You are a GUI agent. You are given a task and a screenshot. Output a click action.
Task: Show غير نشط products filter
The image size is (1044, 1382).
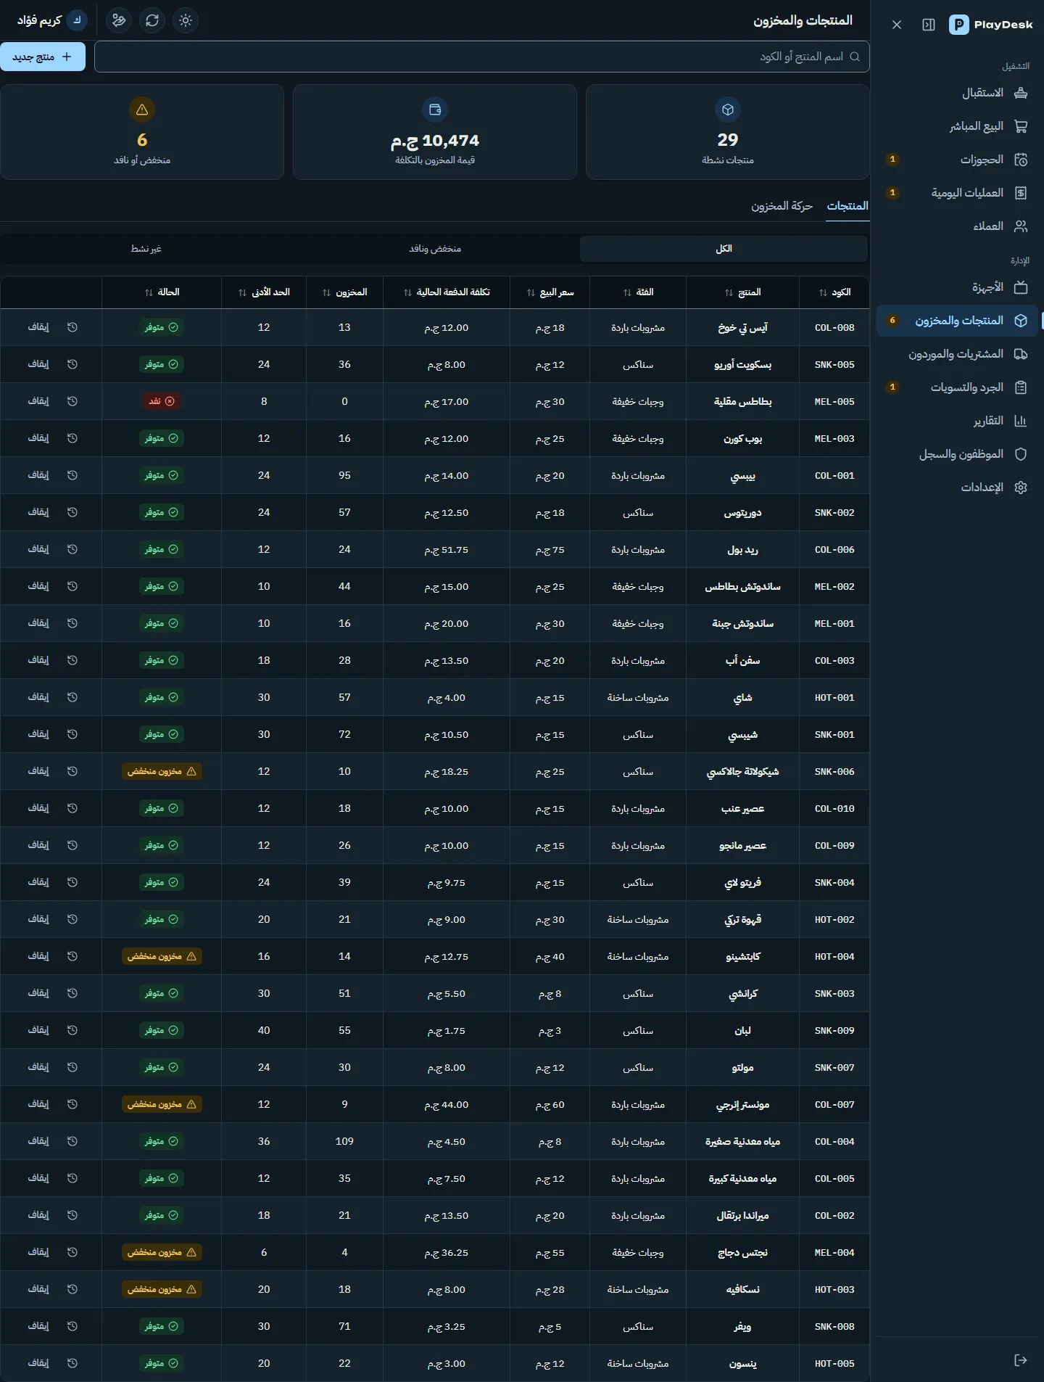146,249
